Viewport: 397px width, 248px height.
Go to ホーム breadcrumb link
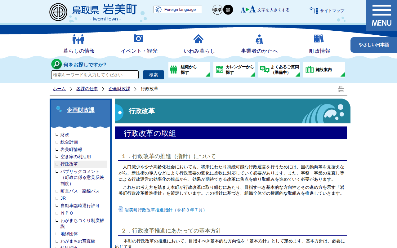[x=59, y=89]
